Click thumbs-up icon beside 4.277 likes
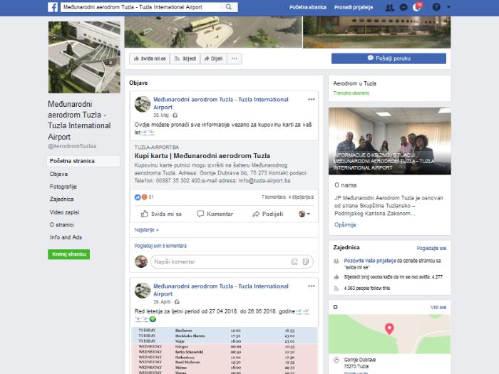Image resolution: width=499 pixels, height=374 pixels. point(336,276)
